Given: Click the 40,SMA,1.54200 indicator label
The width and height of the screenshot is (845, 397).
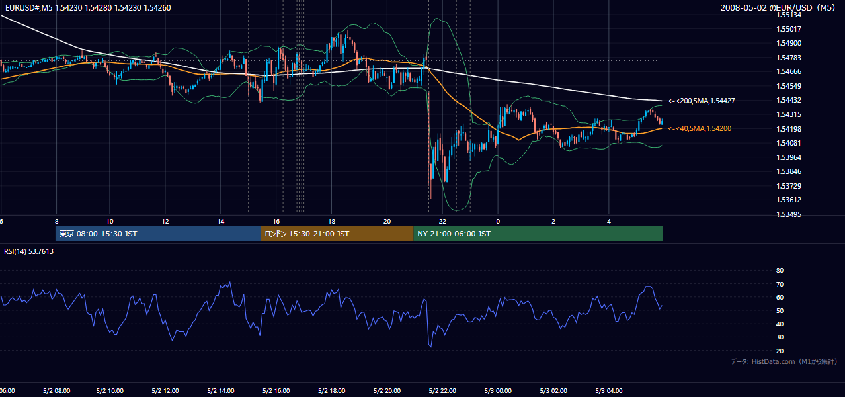Looking at the screenshot, I should pos(700,128).
